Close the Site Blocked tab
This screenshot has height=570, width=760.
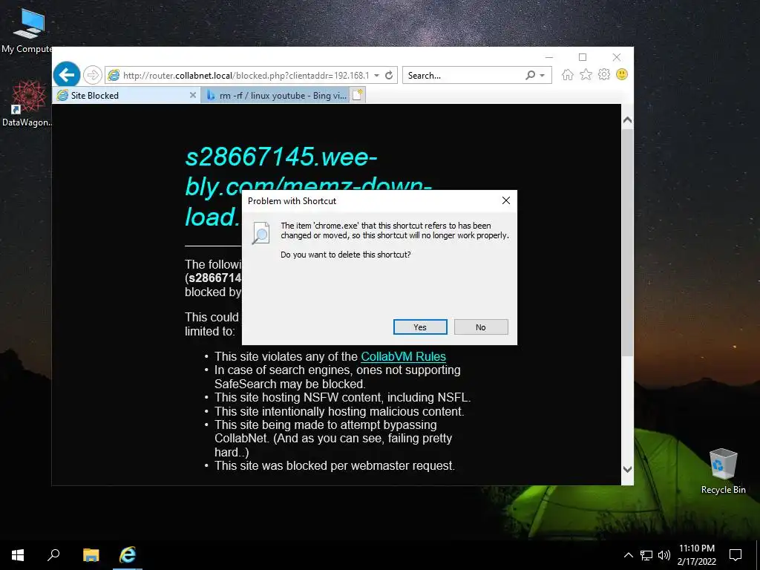pyautogui.click(x=193, y=96)
